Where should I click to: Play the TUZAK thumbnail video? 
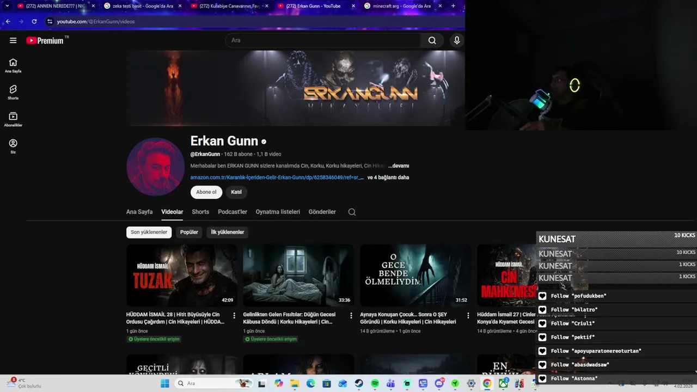pyautogui.click(x=182, y=275)
